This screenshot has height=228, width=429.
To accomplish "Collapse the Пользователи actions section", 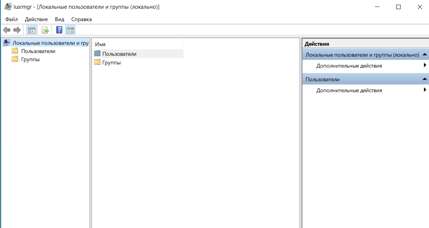I will tap(425, 79).
